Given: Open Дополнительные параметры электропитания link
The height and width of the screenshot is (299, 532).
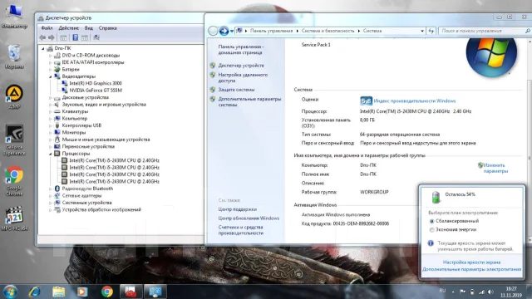Looking at the screenshot, I should pyautogui.click(x=471, y=269).
